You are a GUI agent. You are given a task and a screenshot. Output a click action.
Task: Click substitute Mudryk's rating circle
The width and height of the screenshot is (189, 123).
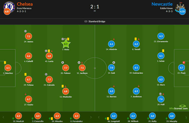click(19, 116)
